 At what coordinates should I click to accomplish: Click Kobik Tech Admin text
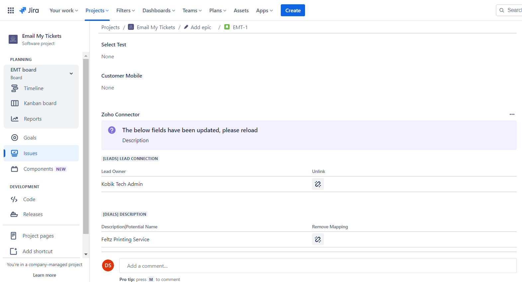[x=122, y=184]
